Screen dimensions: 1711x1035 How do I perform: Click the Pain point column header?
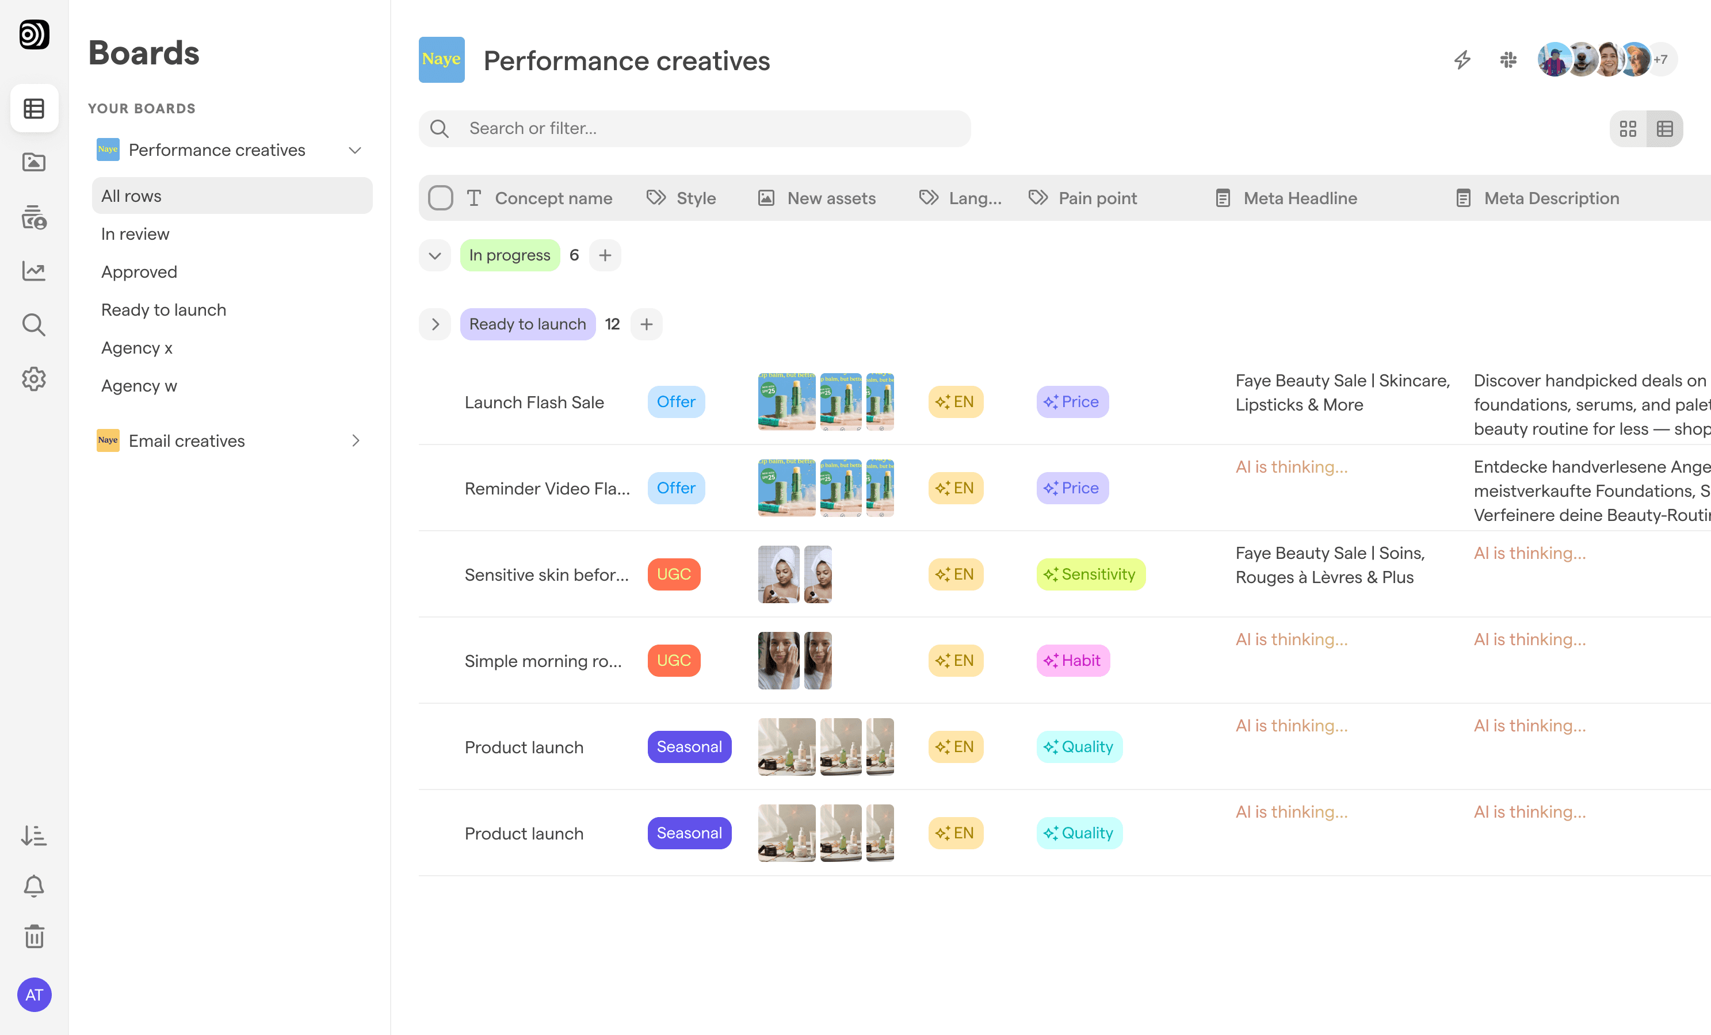click(1083, 198)
